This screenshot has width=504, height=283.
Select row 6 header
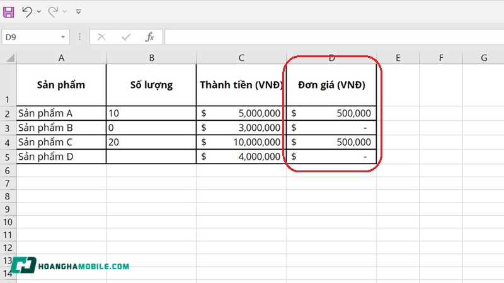tap(8, 170)
